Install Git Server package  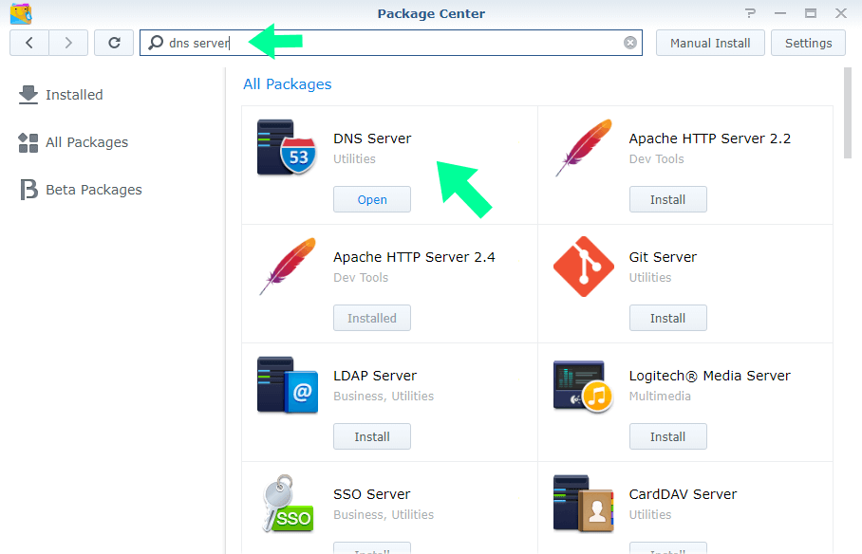pyautogui.click(x=668, y=318)
